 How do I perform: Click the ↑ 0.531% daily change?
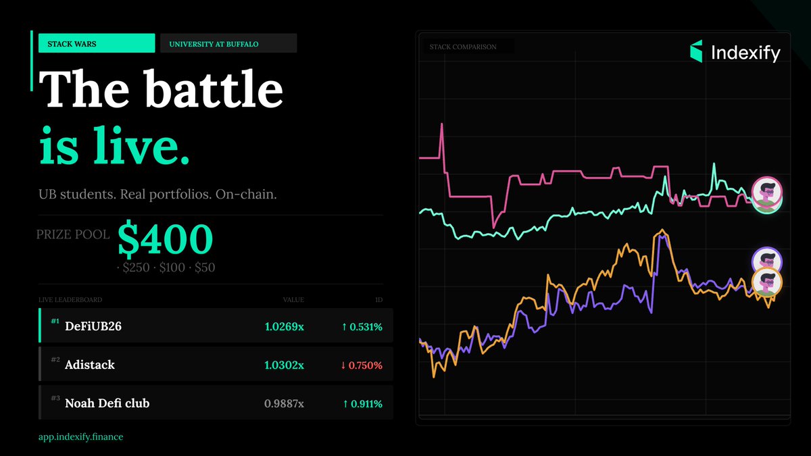pos(362,327)
